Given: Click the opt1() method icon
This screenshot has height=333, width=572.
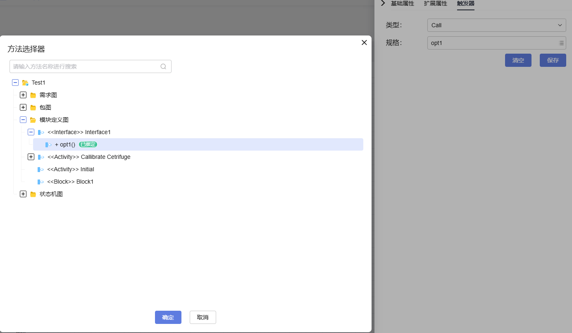Looking at the screenshot, I should 48,145.
